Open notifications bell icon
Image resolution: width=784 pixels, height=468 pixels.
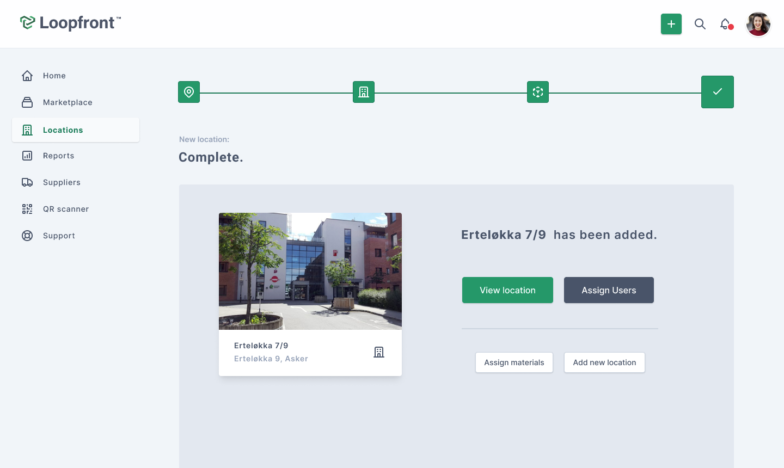tap(726, 24)
